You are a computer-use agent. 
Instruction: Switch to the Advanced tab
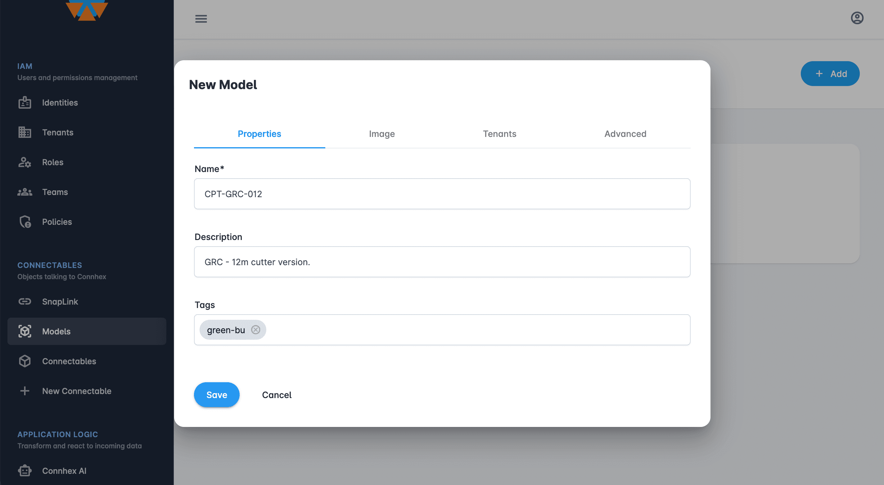tap(625, 134)
